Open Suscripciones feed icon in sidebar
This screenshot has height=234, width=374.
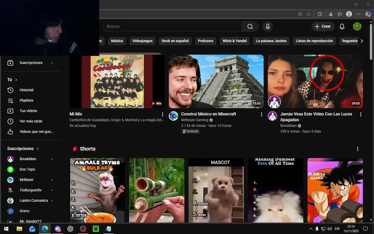(x=10, y=63)
